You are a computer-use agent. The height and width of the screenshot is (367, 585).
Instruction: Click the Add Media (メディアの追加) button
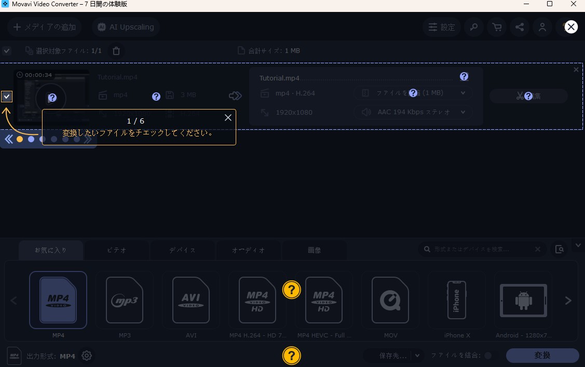[x=45, y=27]
